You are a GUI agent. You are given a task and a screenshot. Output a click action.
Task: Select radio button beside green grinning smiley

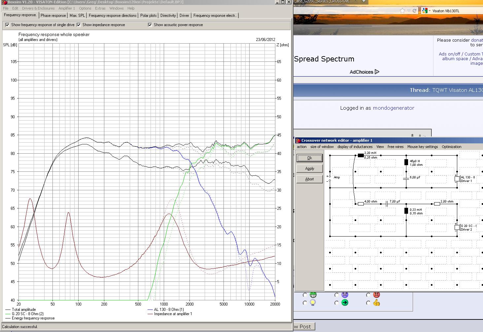[x=305, y=295]
